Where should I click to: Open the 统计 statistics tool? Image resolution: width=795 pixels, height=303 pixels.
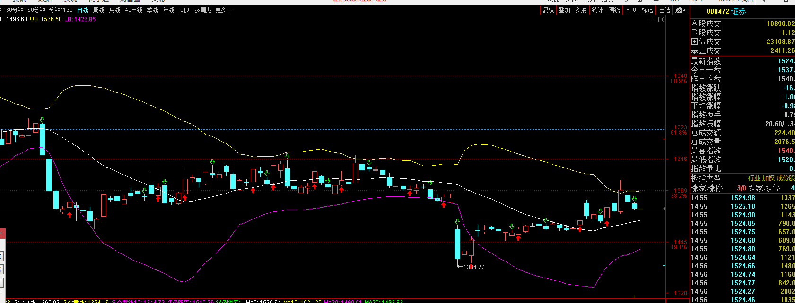597,10
